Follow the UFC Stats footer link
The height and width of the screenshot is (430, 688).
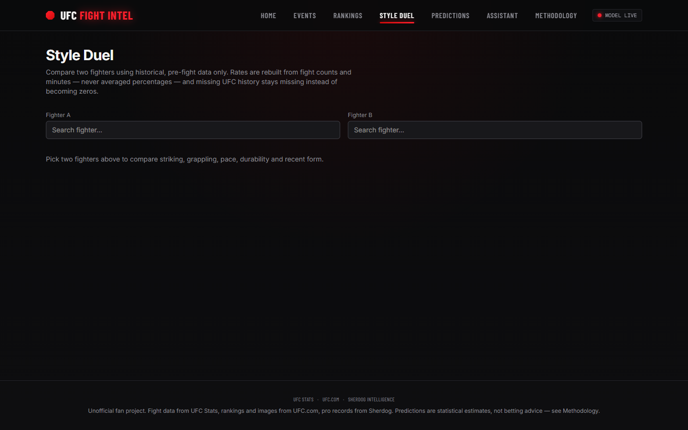click(303, 399)
